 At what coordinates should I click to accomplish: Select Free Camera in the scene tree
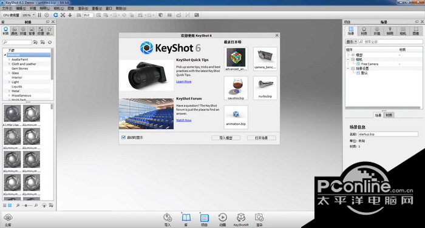369,64
